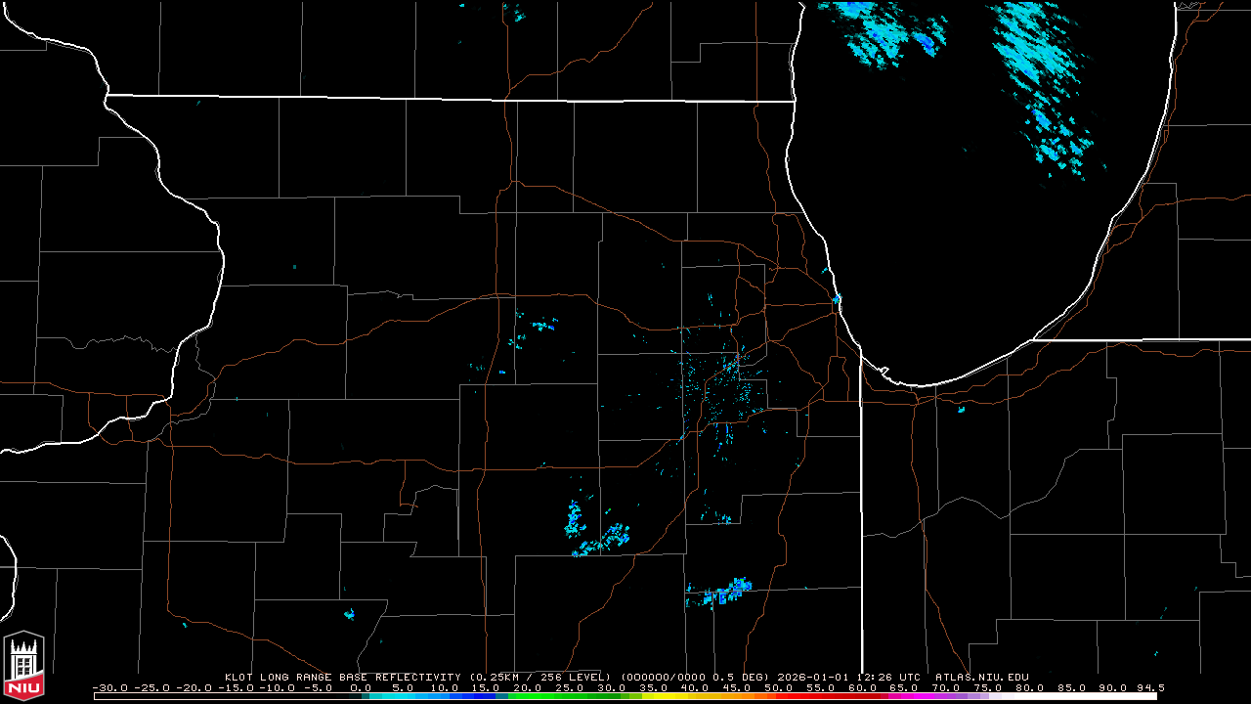Click the paired echo cluster left of bottom center
This screenshot has height=704, width=1251.
click(x=594, y=528)
